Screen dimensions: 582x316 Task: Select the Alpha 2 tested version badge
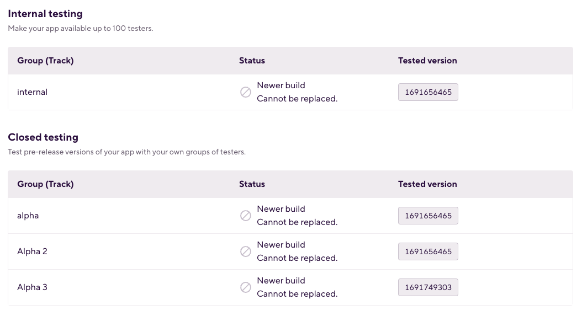(x=428, y=251)
